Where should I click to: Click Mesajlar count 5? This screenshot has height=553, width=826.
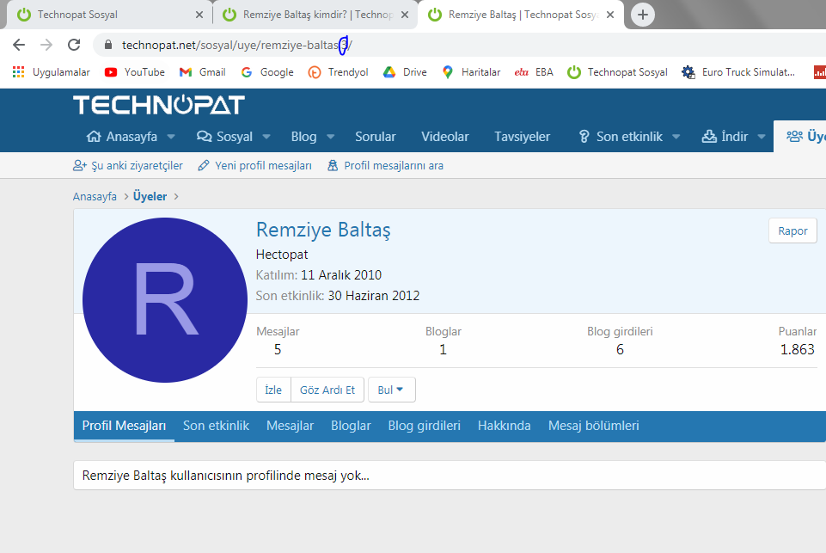point(278,349)
